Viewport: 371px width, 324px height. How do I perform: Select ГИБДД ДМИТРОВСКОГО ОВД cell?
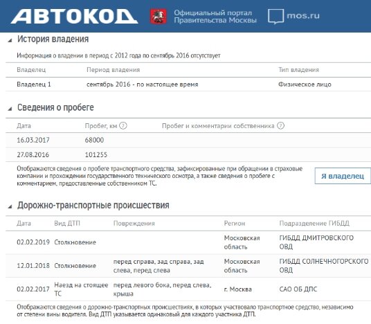coord(316,242)
